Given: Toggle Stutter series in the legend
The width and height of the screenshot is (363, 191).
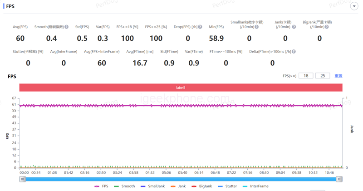Looking at the screenshot, I should click(x=227, y=186).
